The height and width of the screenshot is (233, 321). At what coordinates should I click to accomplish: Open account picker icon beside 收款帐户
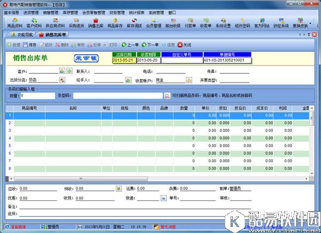189,80
